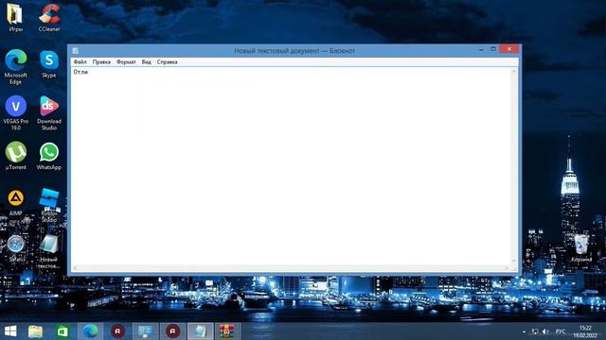This screenshot has width=606, height=340.
Task: Click the horizontal scrollbar right arrow
Action: pyautogui.click(x=507, y=268)
